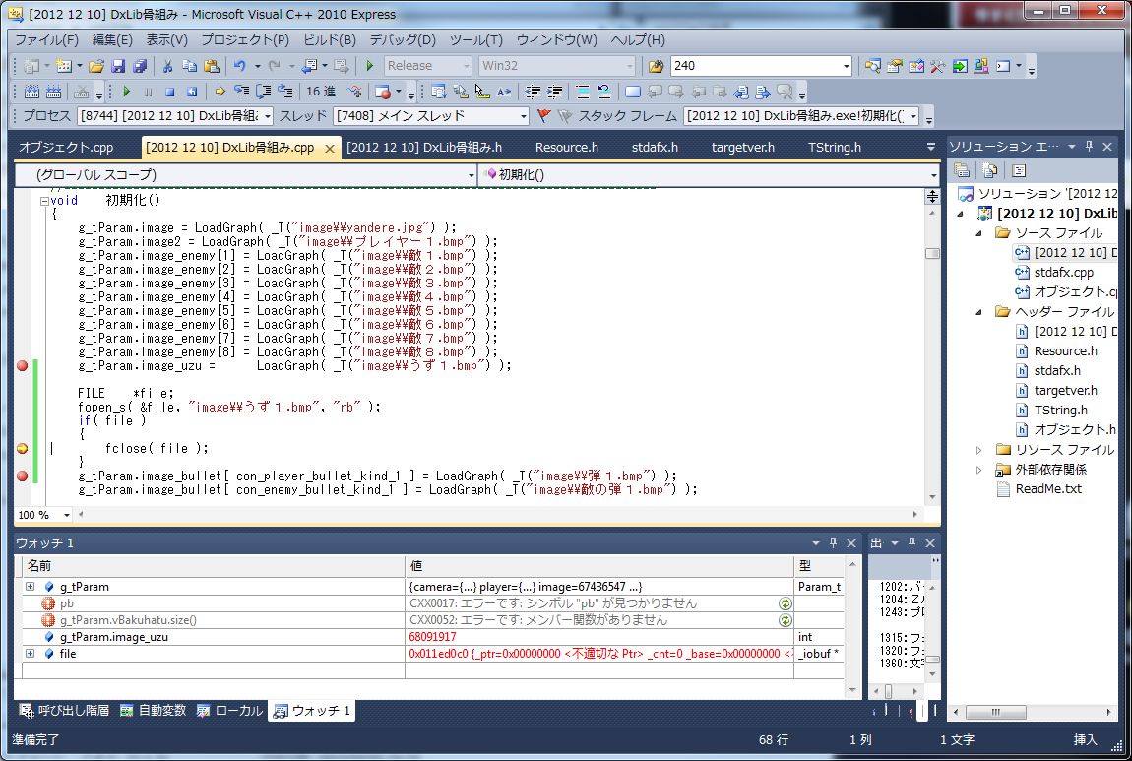
Task: Refresh the pb watch entry error
Action: click(785, 602)
